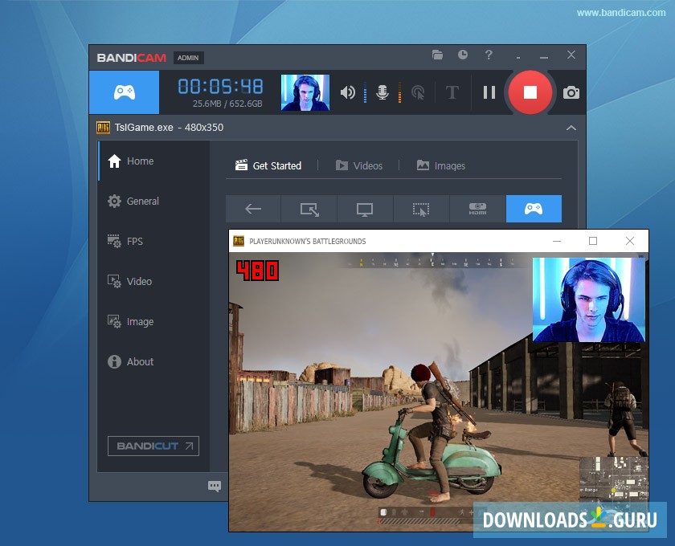Stop recording with the red button
This screenshot has width=675, height=546.
point(530,92)
